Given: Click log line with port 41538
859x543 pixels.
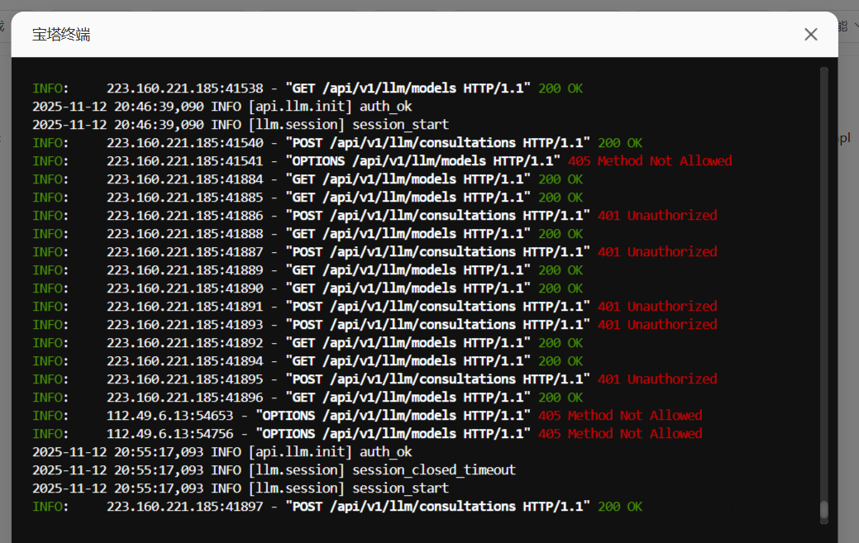Looking at the screenshot, I should point(308,88).
